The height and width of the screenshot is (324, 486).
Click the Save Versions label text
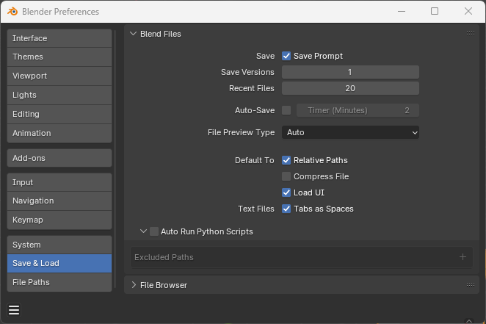(x=247, y=72)
